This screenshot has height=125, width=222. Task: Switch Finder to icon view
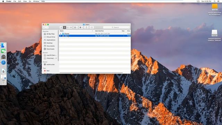[61, 27]
